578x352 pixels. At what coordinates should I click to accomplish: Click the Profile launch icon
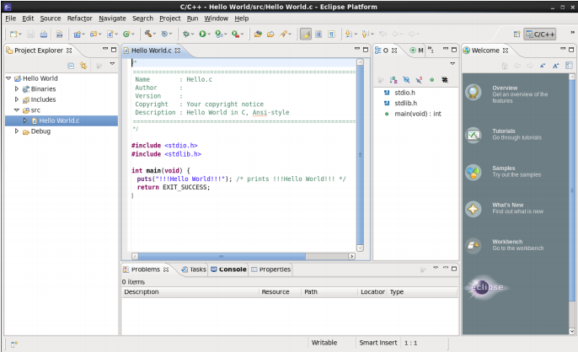coord(218,34)
